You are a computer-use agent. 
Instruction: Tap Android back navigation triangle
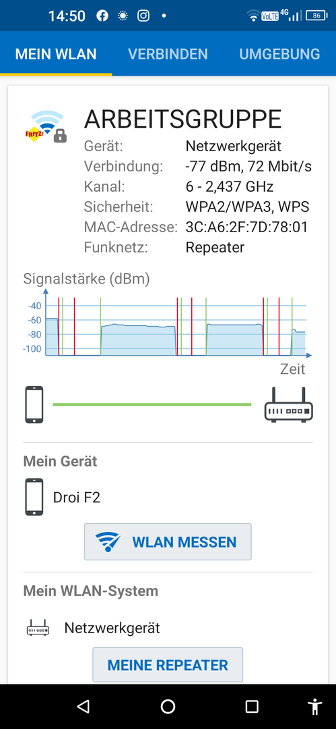click(x=83, y=706)
